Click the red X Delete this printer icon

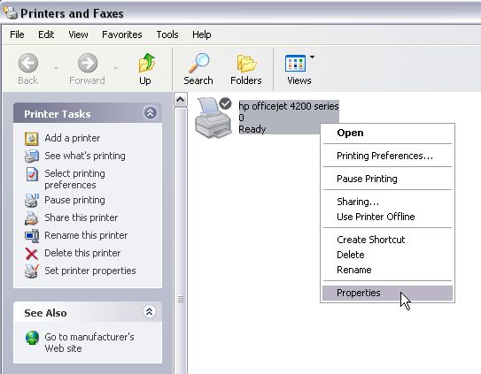pos(31,254)
